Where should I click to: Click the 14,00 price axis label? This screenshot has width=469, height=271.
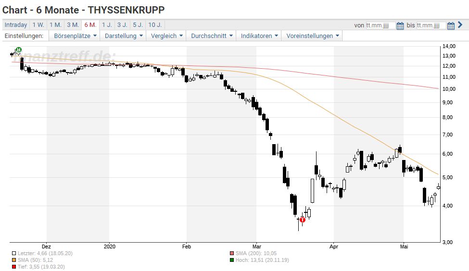coord(449,46)
